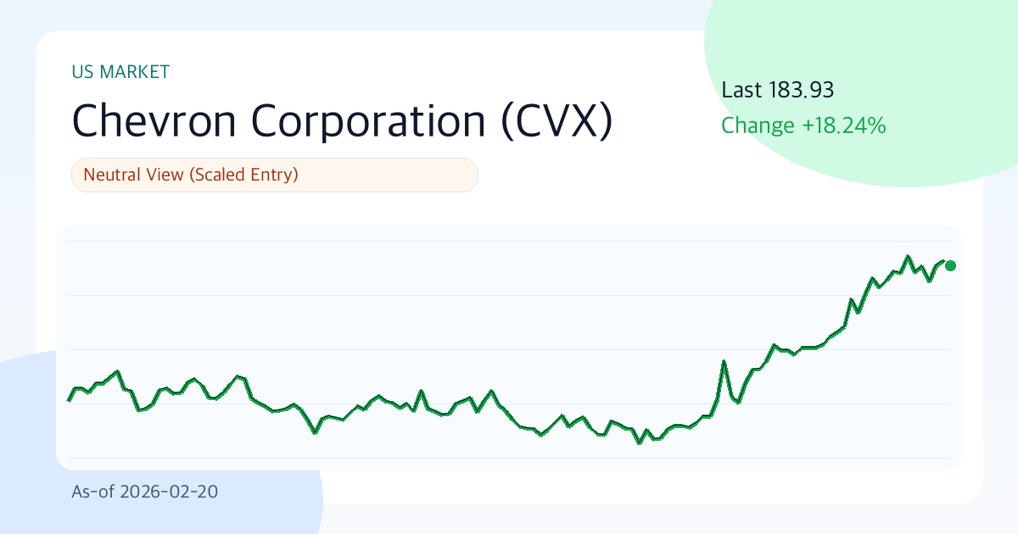The image size is (1018, 534).
Task: Click the sharp isolated spike before the rally
Action: [724, 361]
